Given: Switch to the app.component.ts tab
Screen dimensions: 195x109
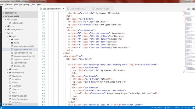Looking at the screenshot, I should click(78, 9).
